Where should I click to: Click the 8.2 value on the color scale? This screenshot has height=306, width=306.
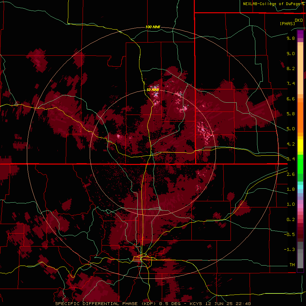(291, 68)
